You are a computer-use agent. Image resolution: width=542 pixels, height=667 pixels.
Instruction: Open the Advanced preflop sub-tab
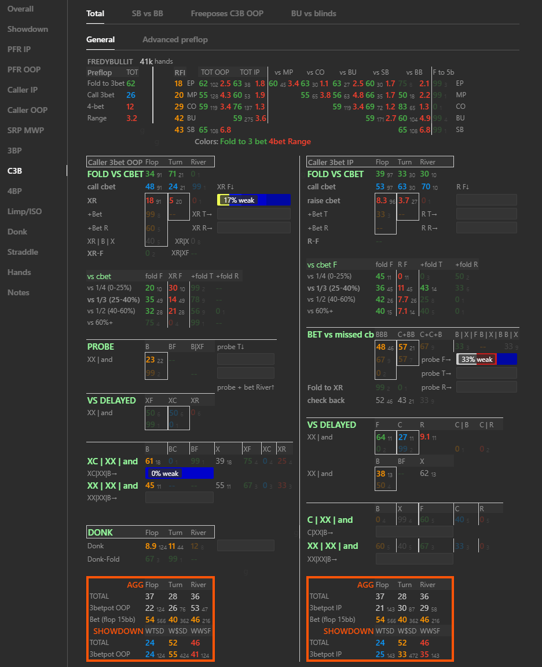pos(175,39)
